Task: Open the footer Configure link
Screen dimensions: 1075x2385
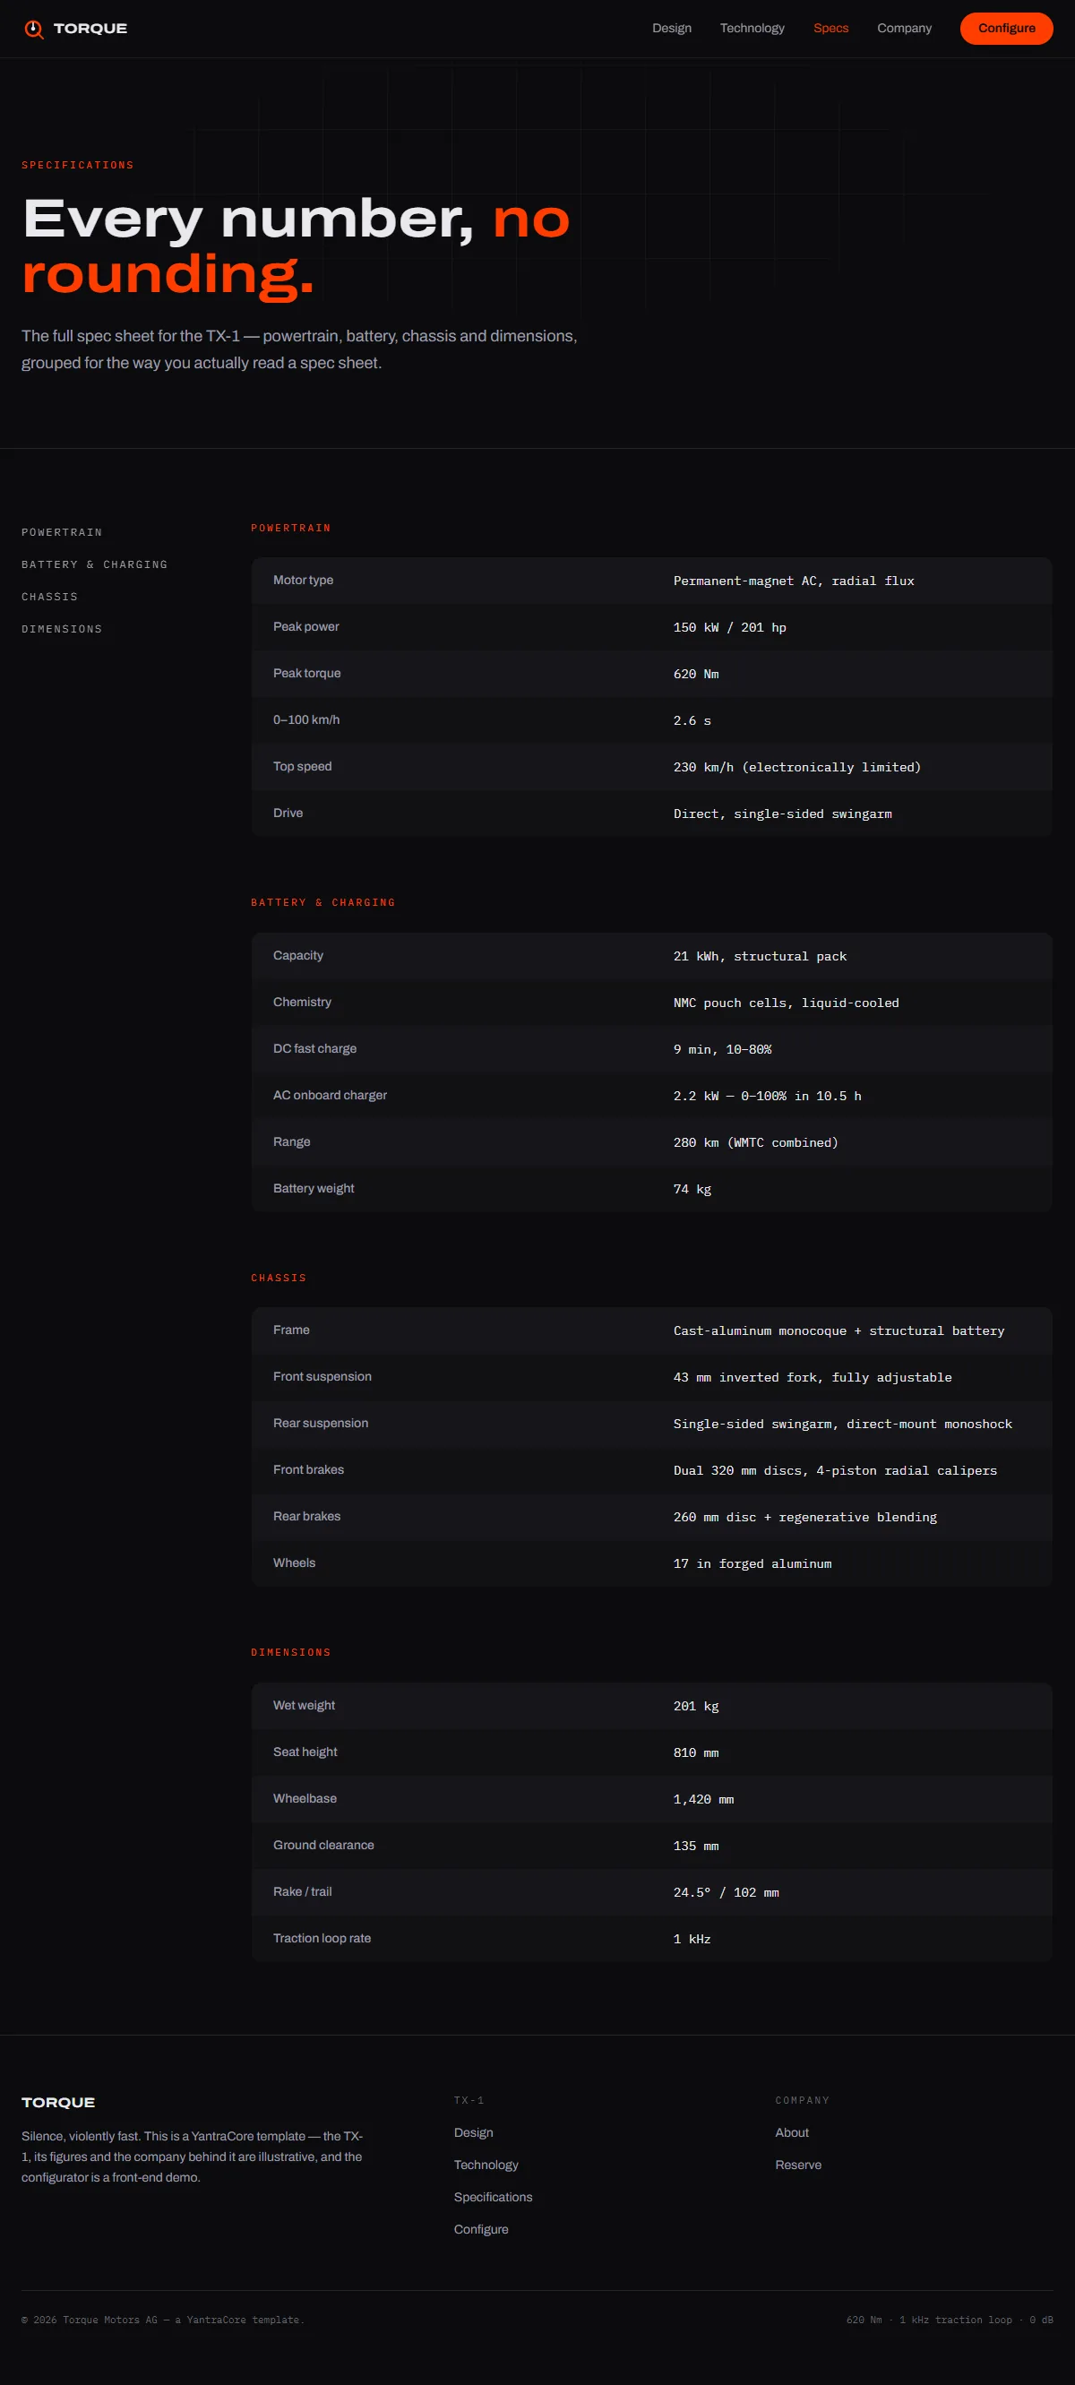Action: point(480,2229)
